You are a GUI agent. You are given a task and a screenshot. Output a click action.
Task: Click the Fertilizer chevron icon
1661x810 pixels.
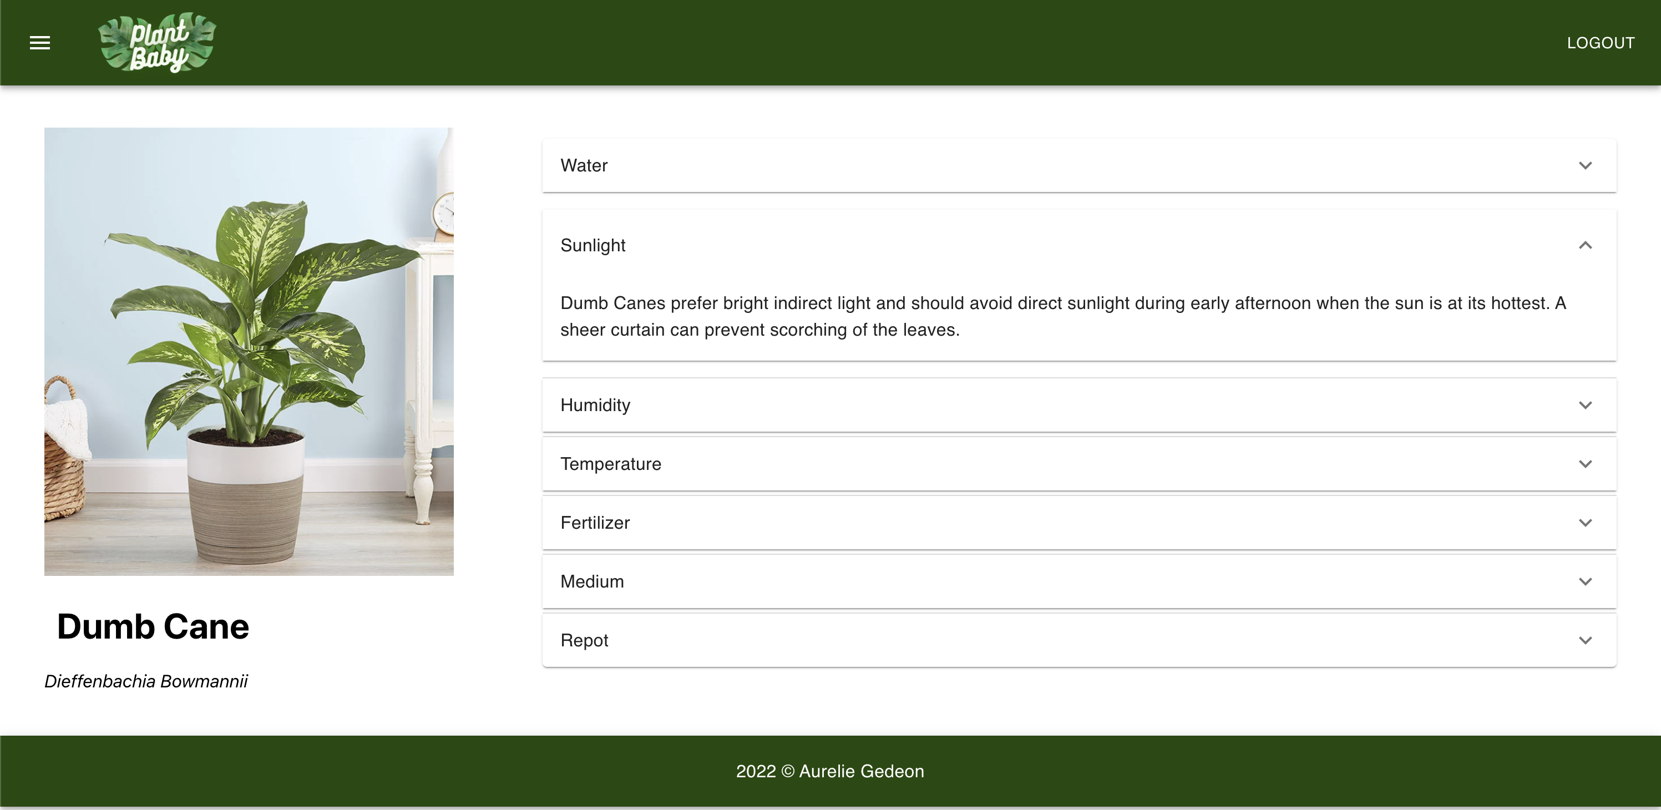[1585, 523]
